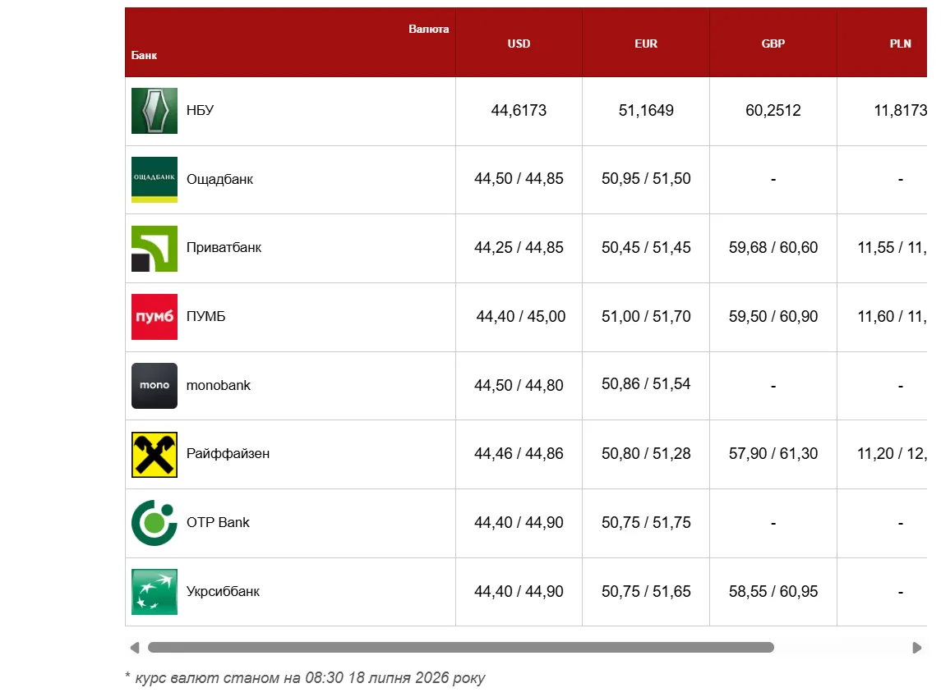This screenshot has width=941, height=697.
Task: Select the OTP Bank green logo
Action: (x=155, y=523)
